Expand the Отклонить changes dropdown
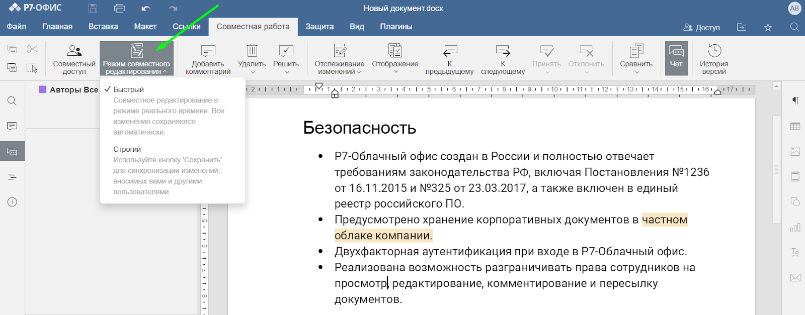 (x=586, y=72)
